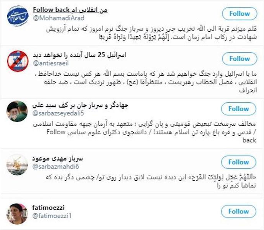Follow the @sarbazseyedali5 account
The image size is (264, 230).
pos(239,109)
